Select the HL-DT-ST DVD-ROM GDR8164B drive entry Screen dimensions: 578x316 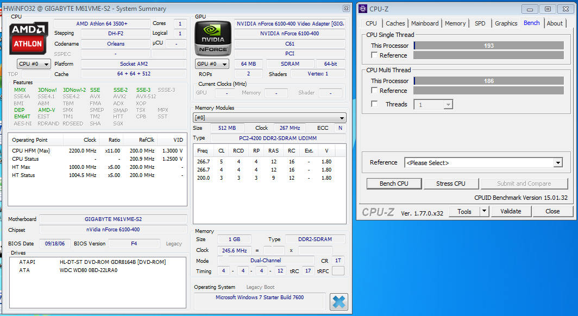pos(98,262)
